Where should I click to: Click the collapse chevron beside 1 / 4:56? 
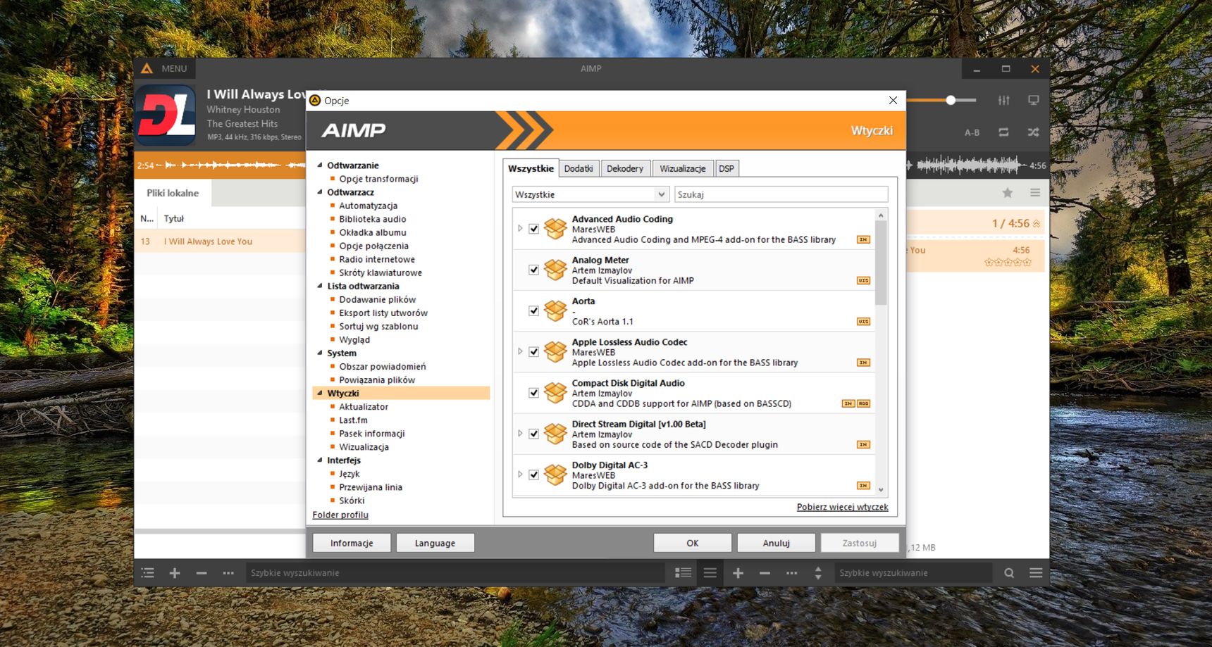pyautogui.click(x=1037, y=224)
